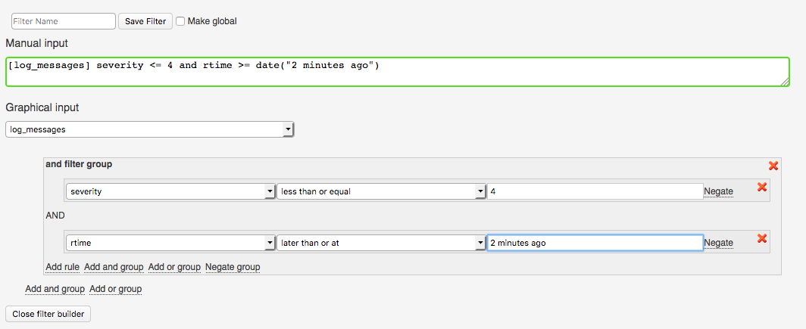Click Negate on the severity rule
The width and height of the screenshot is (806, 329).
(718, 191)
